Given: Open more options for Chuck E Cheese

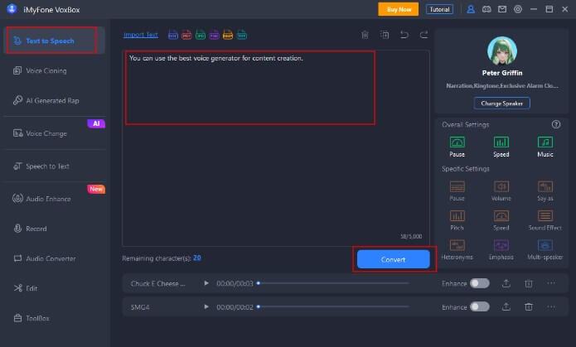Looking at the screenshot, I should click(551, 283).
